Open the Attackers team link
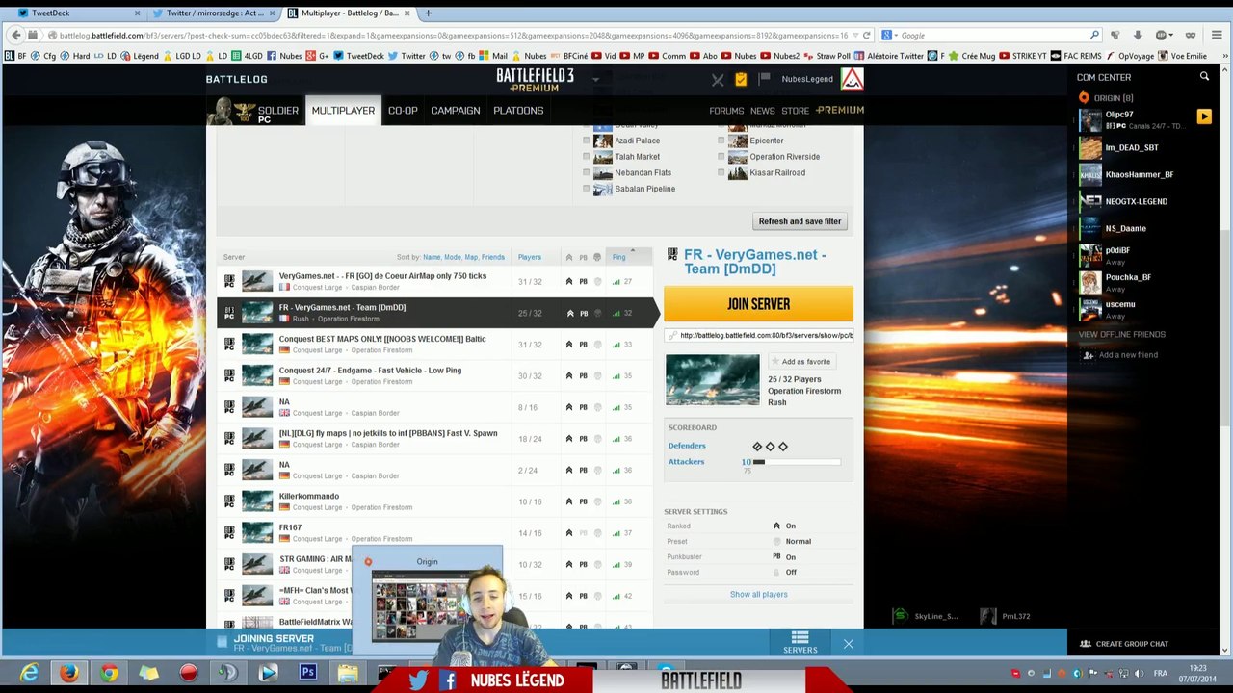This screenshot has width=1233, height=693. pos(686,461)
